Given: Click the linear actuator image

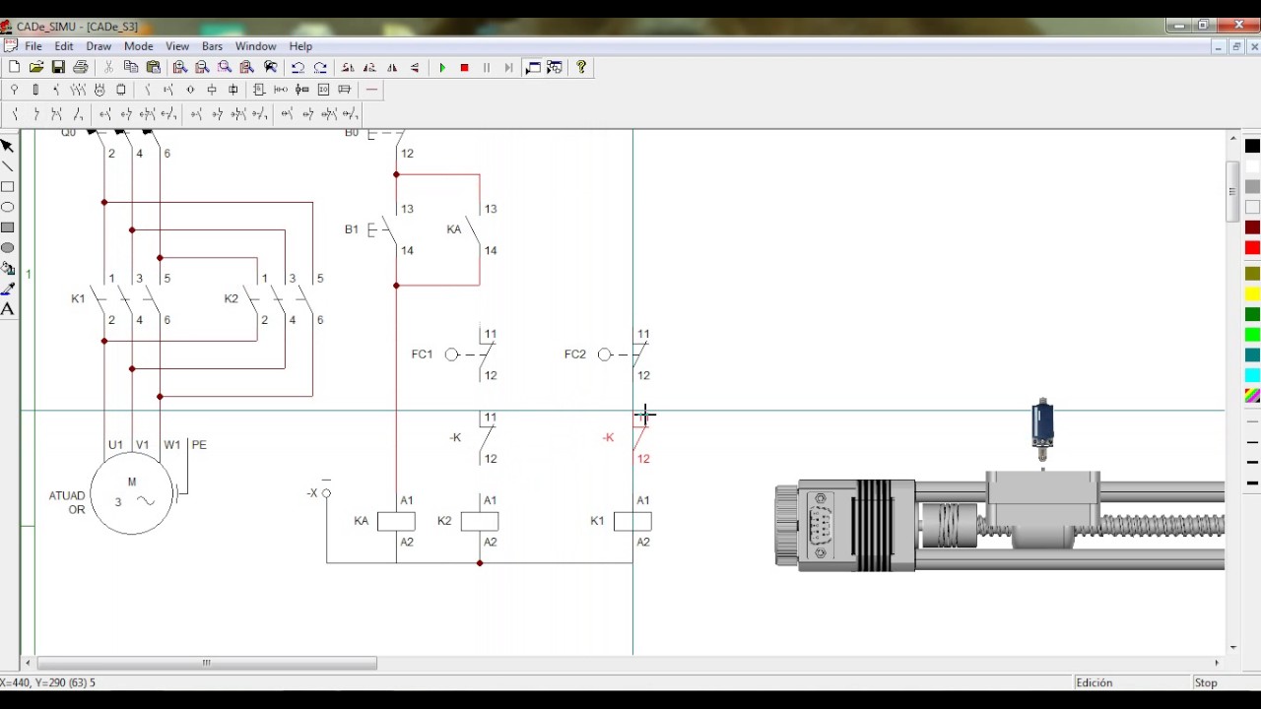Looking at the screenshot, I should 1000,523.
